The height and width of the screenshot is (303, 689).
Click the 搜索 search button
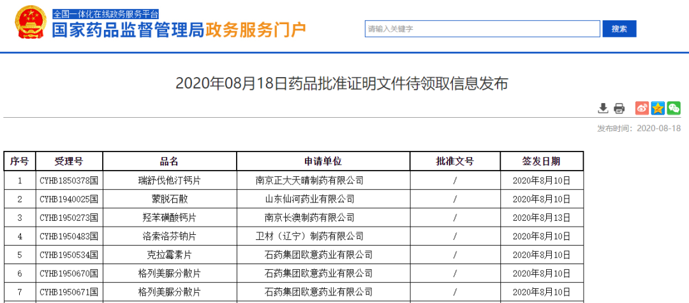click(619, 29)
